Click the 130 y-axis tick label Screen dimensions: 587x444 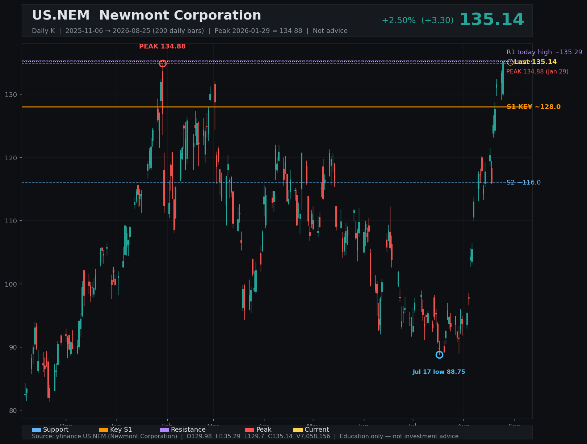[11, 94]
